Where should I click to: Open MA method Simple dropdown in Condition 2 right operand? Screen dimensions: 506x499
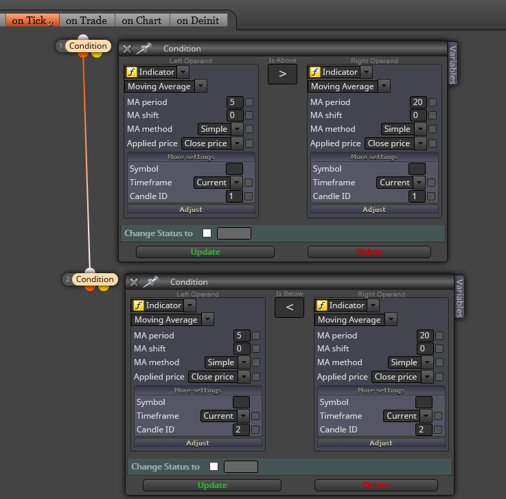tap(427, 362)
